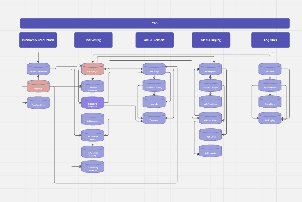302x202 pixels.
Task: Select the Creative Briefs cylinder
Action: 210,86
